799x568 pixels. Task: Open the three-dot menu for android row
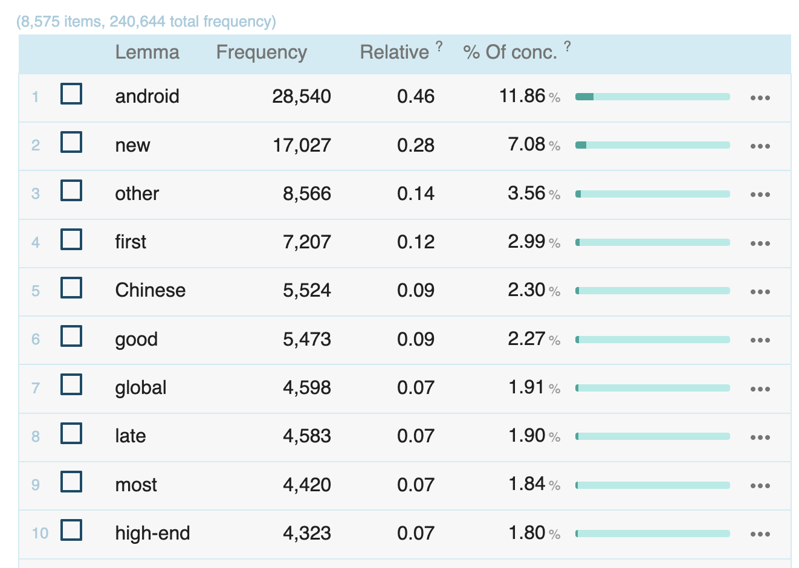coord(760,98)
